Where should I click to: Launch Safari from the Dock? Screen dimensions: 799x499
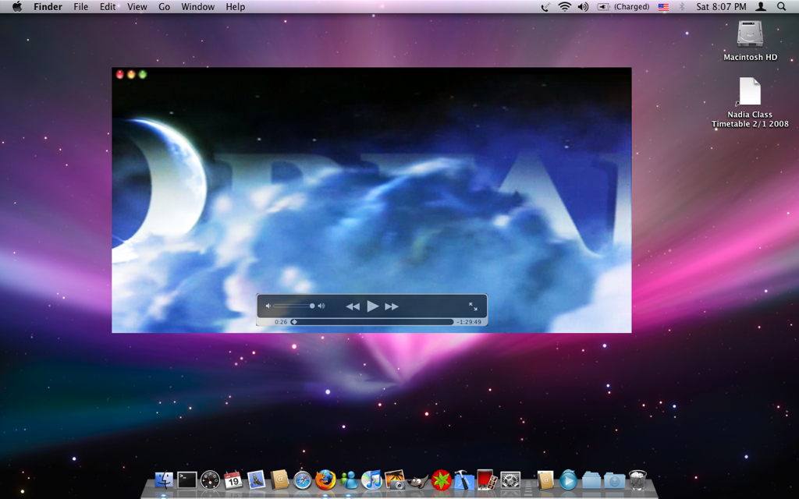pos(304,481)
